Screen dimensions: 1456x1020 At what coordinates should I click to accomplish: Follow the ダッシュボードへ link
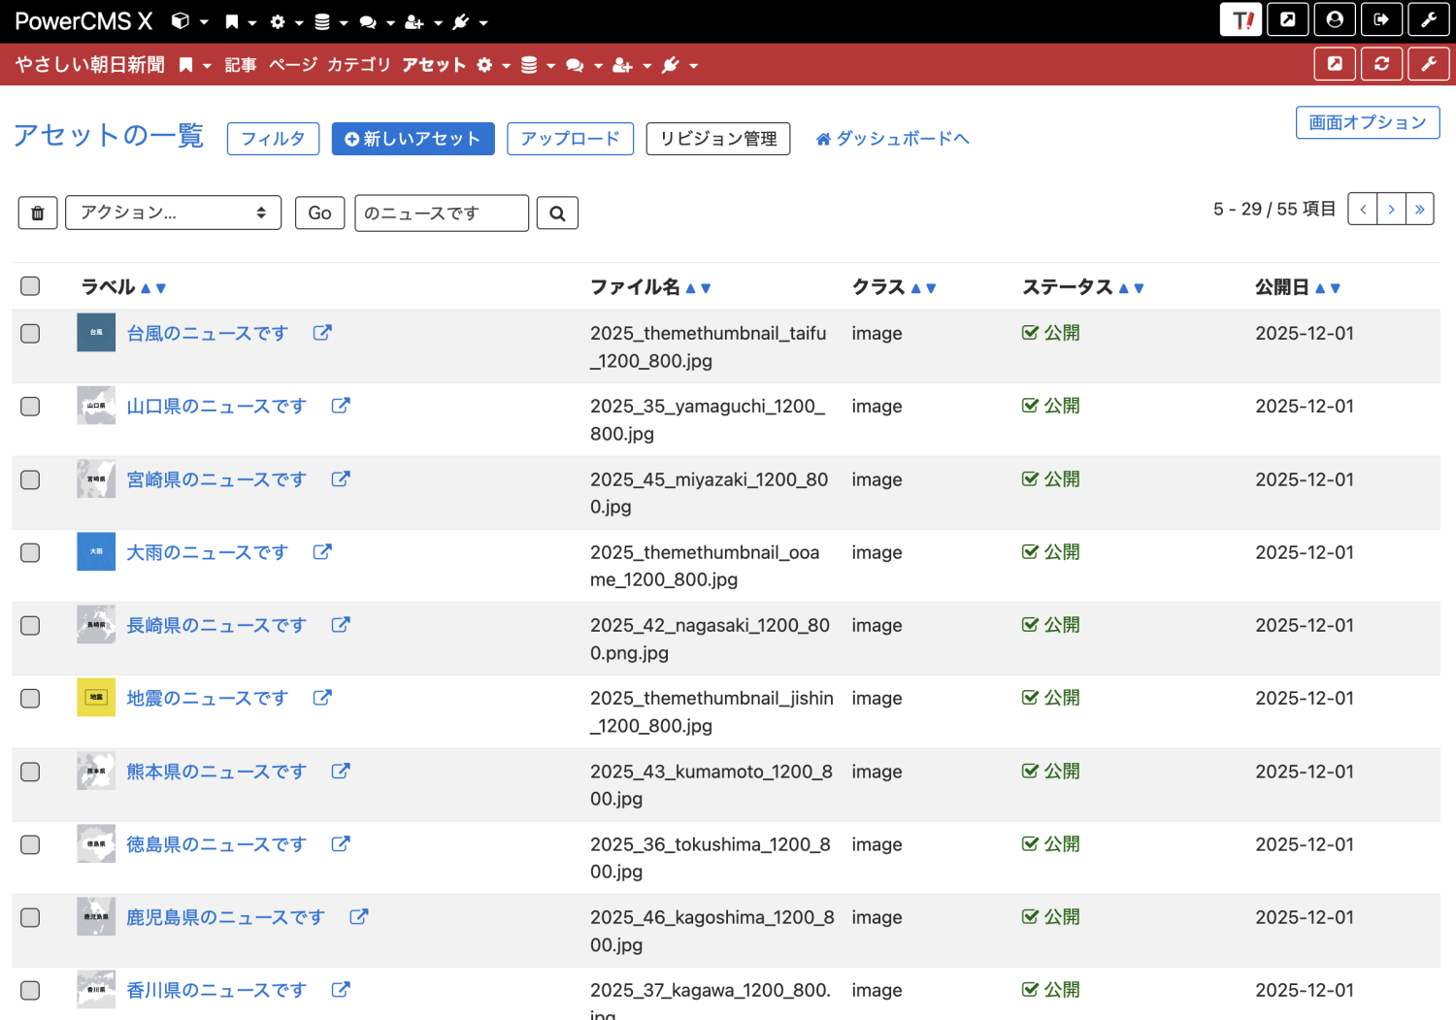point(892,139)
